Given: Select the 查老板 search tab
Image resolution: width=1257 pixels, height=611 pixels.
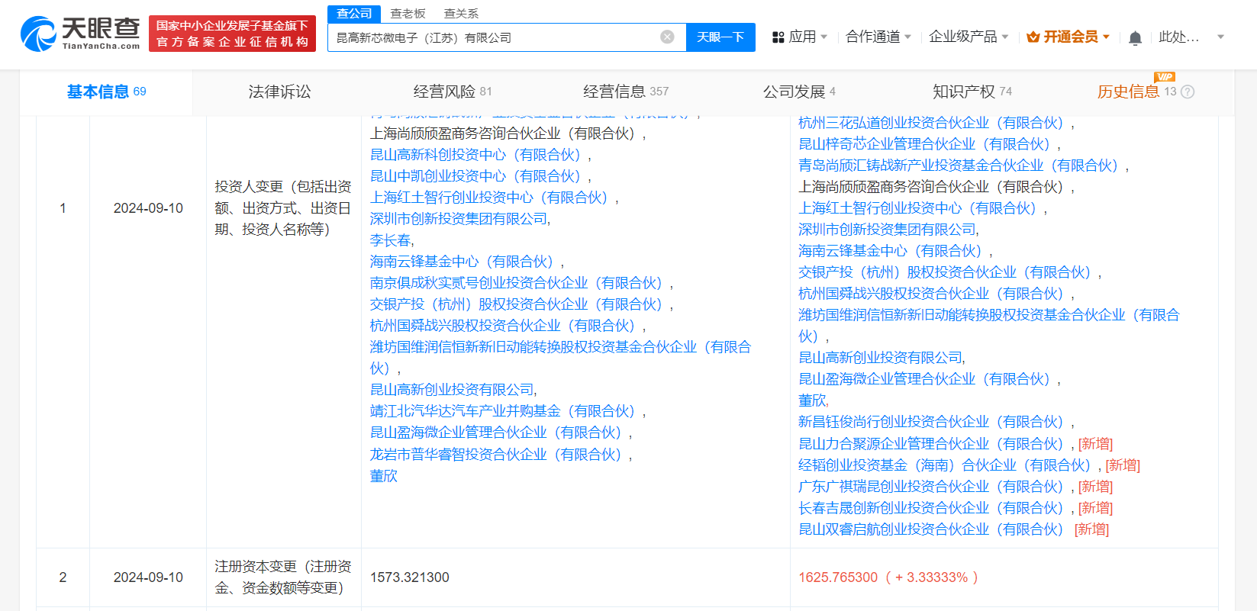Looking at the screenshot, I should (x=408, y=14).
